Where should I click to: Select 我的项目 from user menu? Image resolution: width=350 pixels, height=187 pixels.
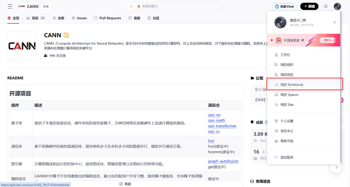304,75
